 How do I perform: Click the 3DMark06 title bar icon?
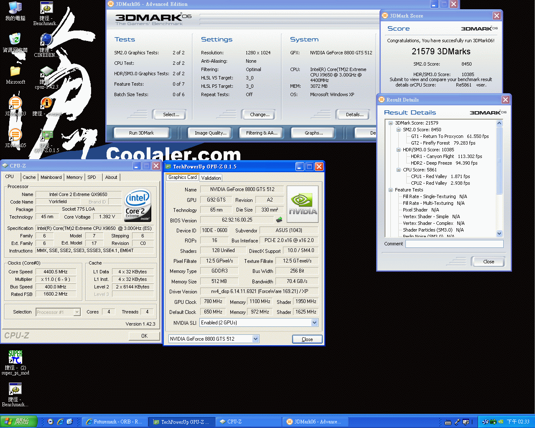pos(111,4)
